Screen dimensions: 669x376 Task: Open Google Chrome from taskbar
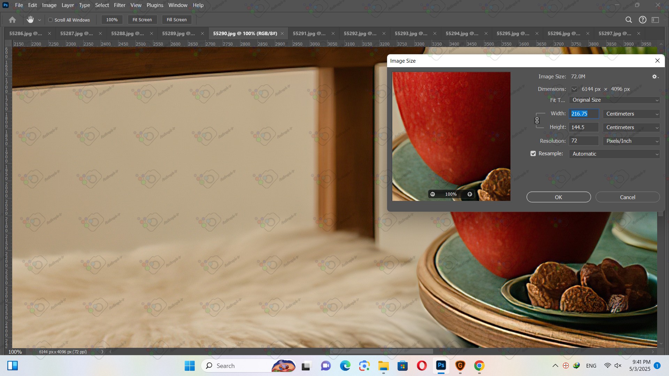tap(479, 366)
